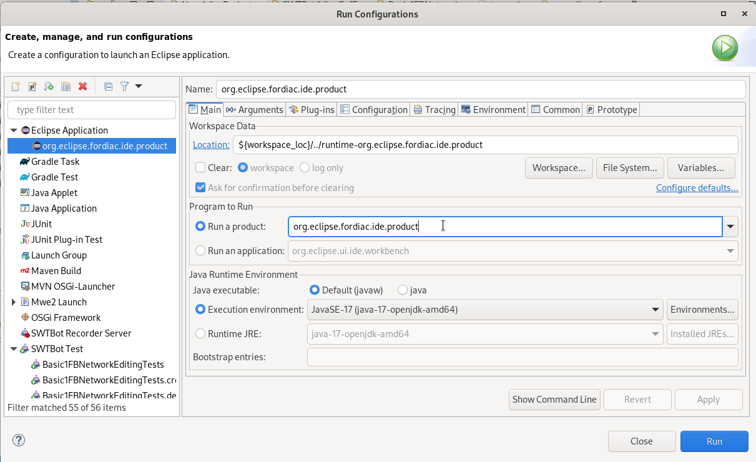
Task: Open the Run a product dropdown
Action: pyautogui.click(x=730, y=226)
